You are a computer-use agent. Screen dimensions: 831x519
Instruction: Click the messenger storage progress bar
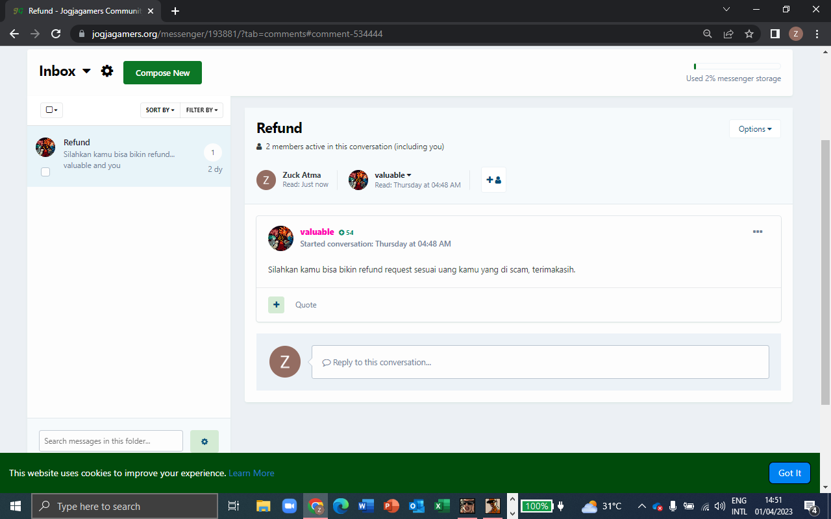pos(737,66)
